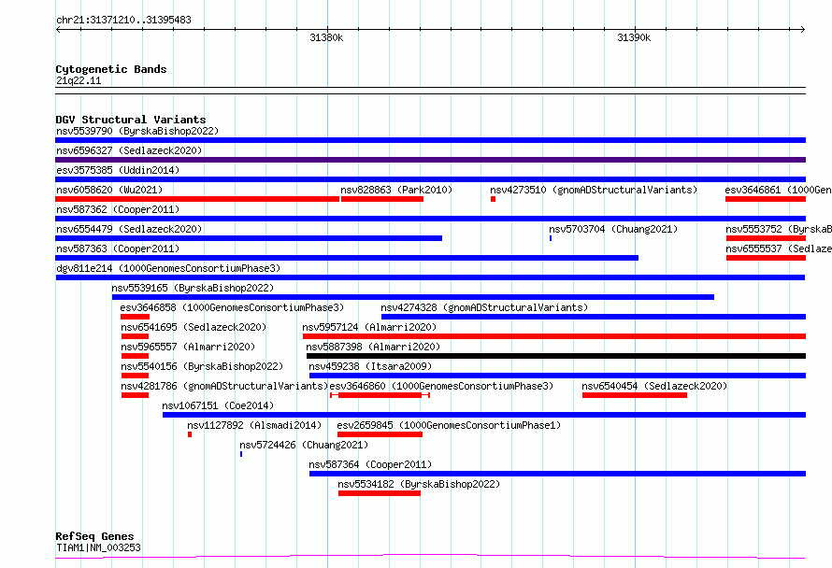832x568 pixels.
Task: Open nsv587364 (Cooper2011) variant
Action: click(x=558, y=474)
